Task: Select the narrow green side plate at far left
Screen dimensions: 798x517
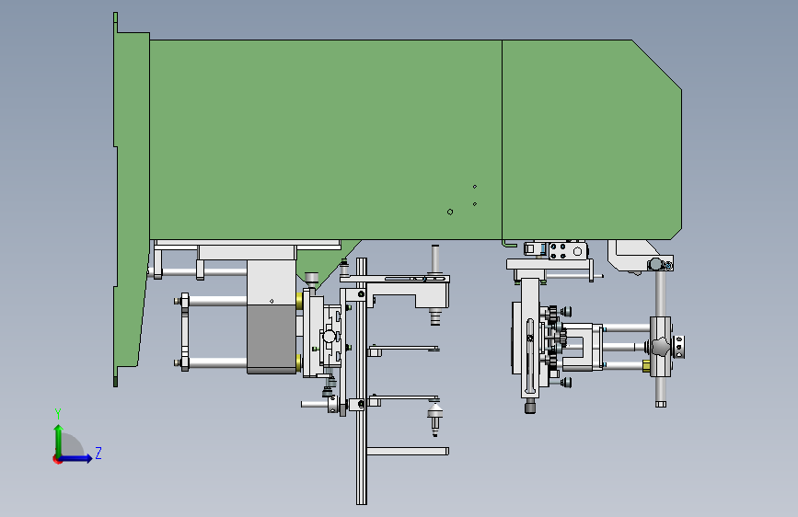Action: point(130,199)
